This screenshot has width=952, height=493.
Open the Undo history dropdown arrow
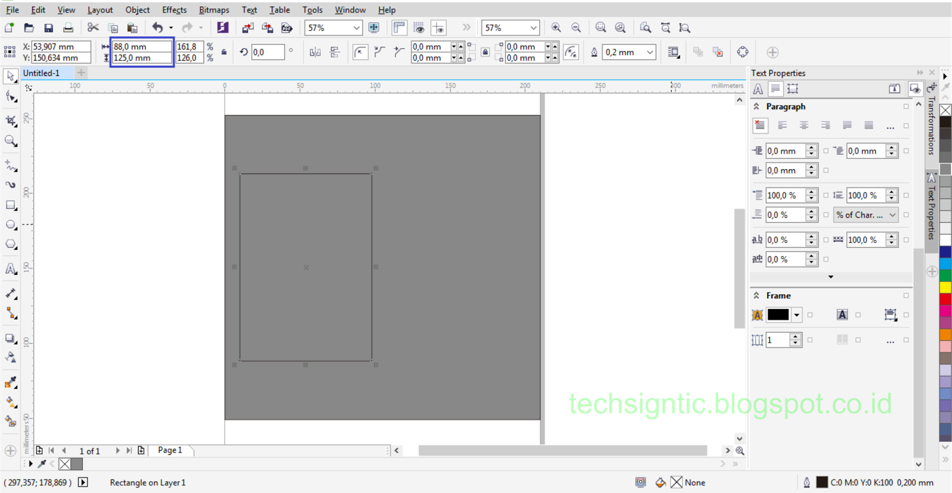pyautogui.click(x=171, y=27)
